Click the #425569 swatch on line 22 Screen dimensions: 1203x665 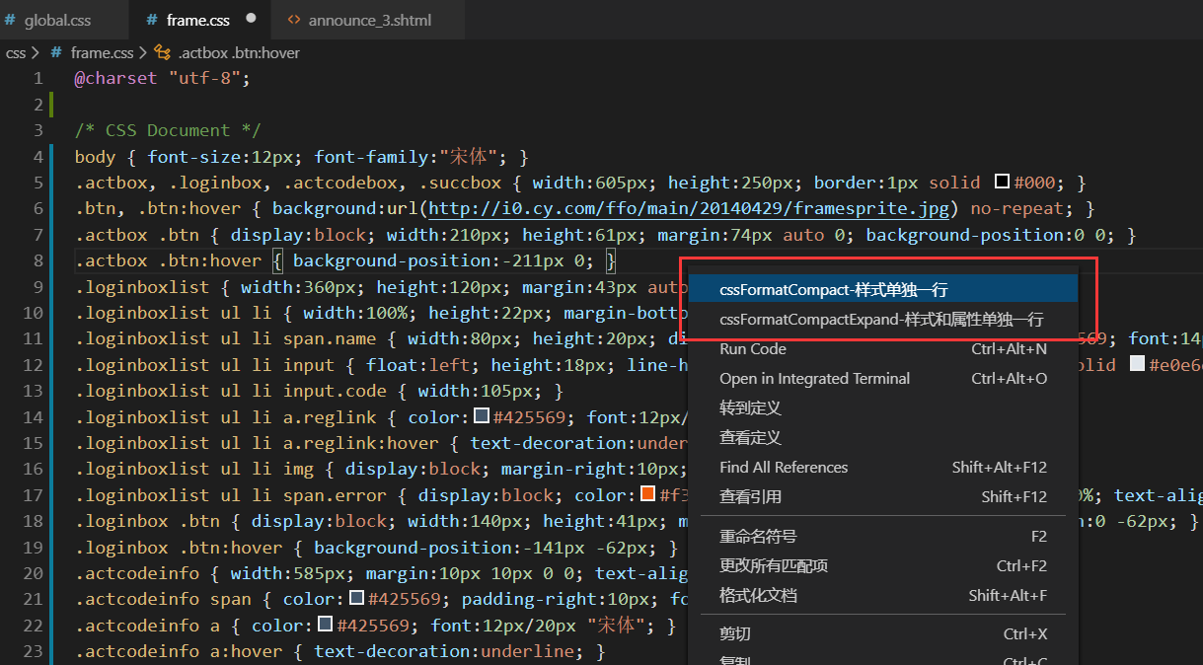coord(326,624)
